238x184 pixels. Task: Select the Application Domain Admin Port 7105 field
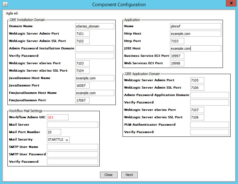[x=197, y=80]
